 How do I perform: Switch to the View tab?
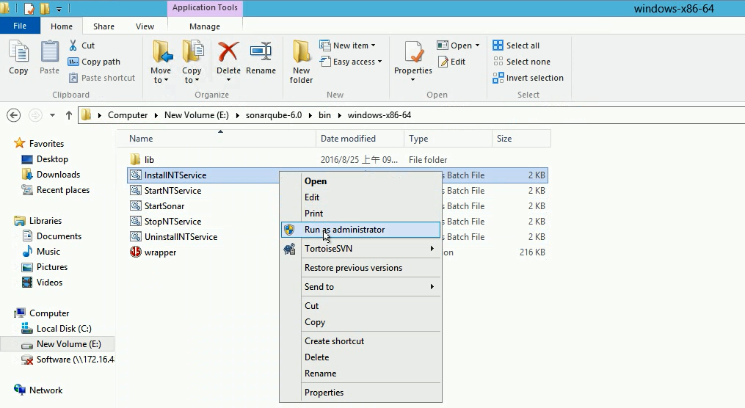click(x=145, y=26)
